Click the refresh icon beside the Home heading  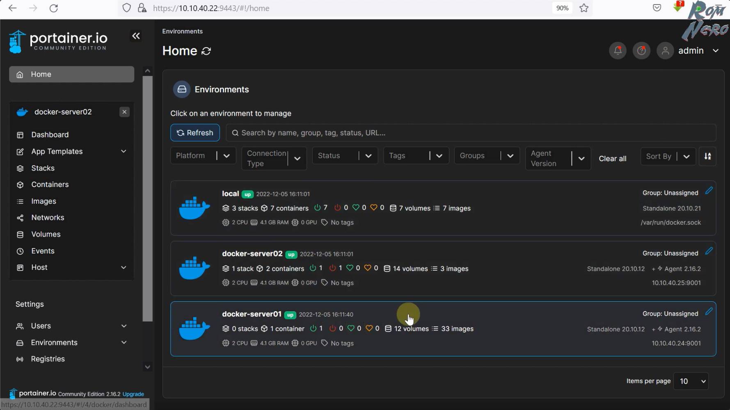[207, 51]
